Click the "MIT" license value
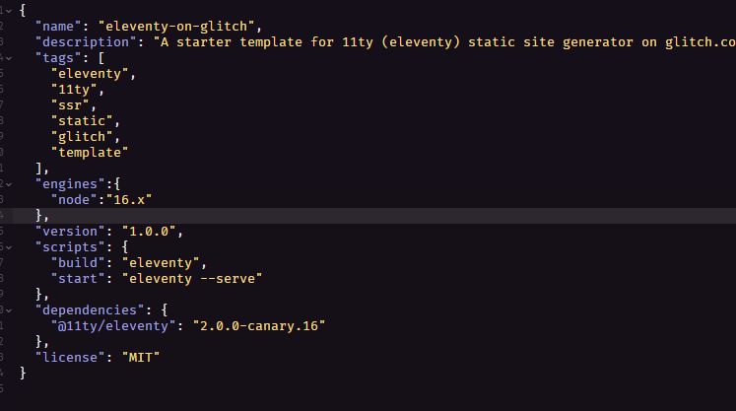 141,358
